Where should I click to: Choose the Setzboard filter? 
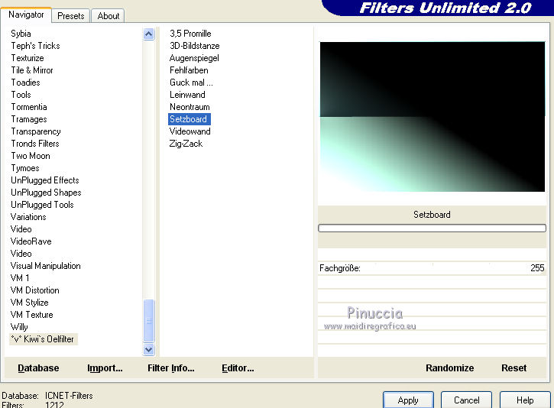(x=189, y=119)
